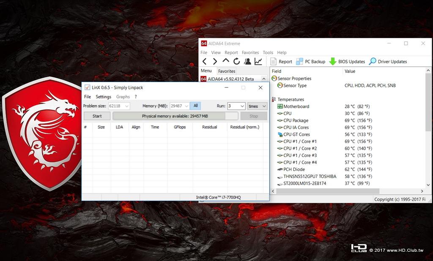
Task: Open the AIDA64 Tools menu
Action: [268, 52]
